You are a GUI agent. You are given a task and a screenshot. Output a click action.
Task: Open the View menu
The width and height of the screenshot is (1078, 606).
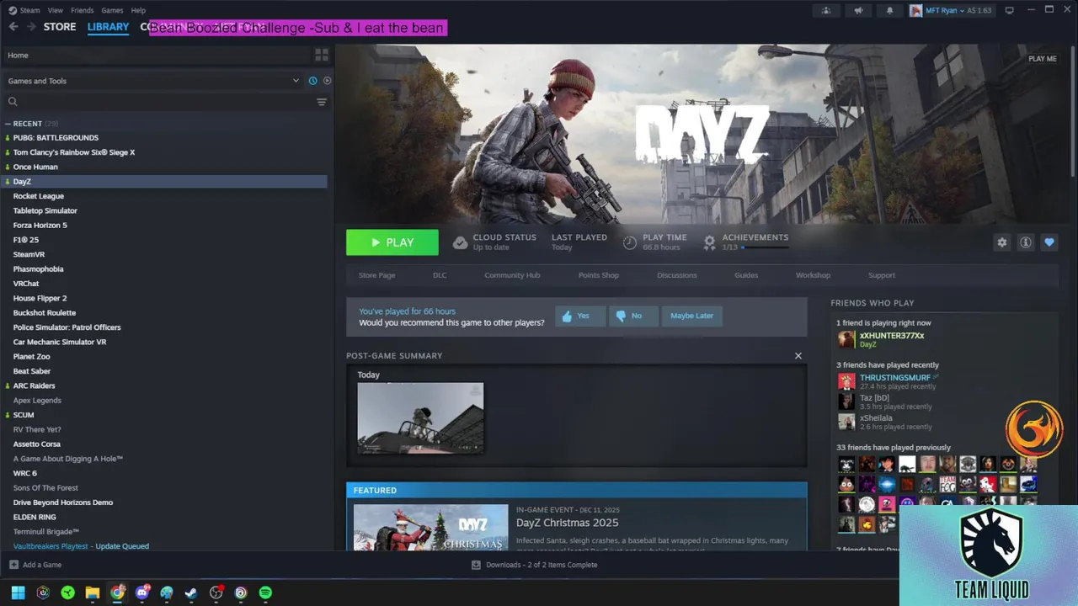pos(56,10)
